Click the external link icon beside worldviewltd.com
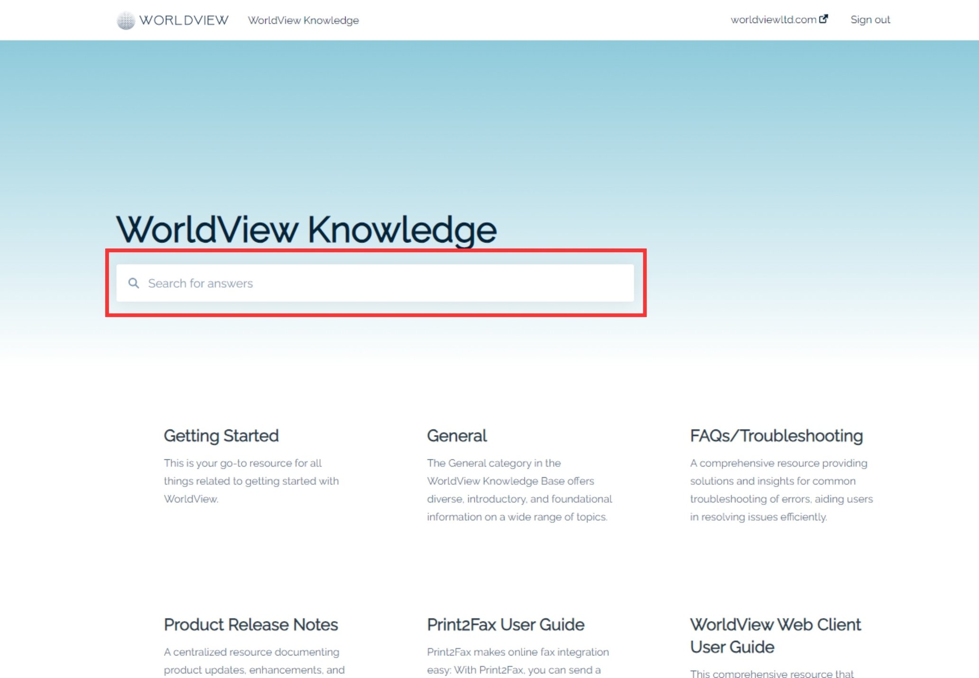Screen dimensions: 979x678 click(823, 19)
